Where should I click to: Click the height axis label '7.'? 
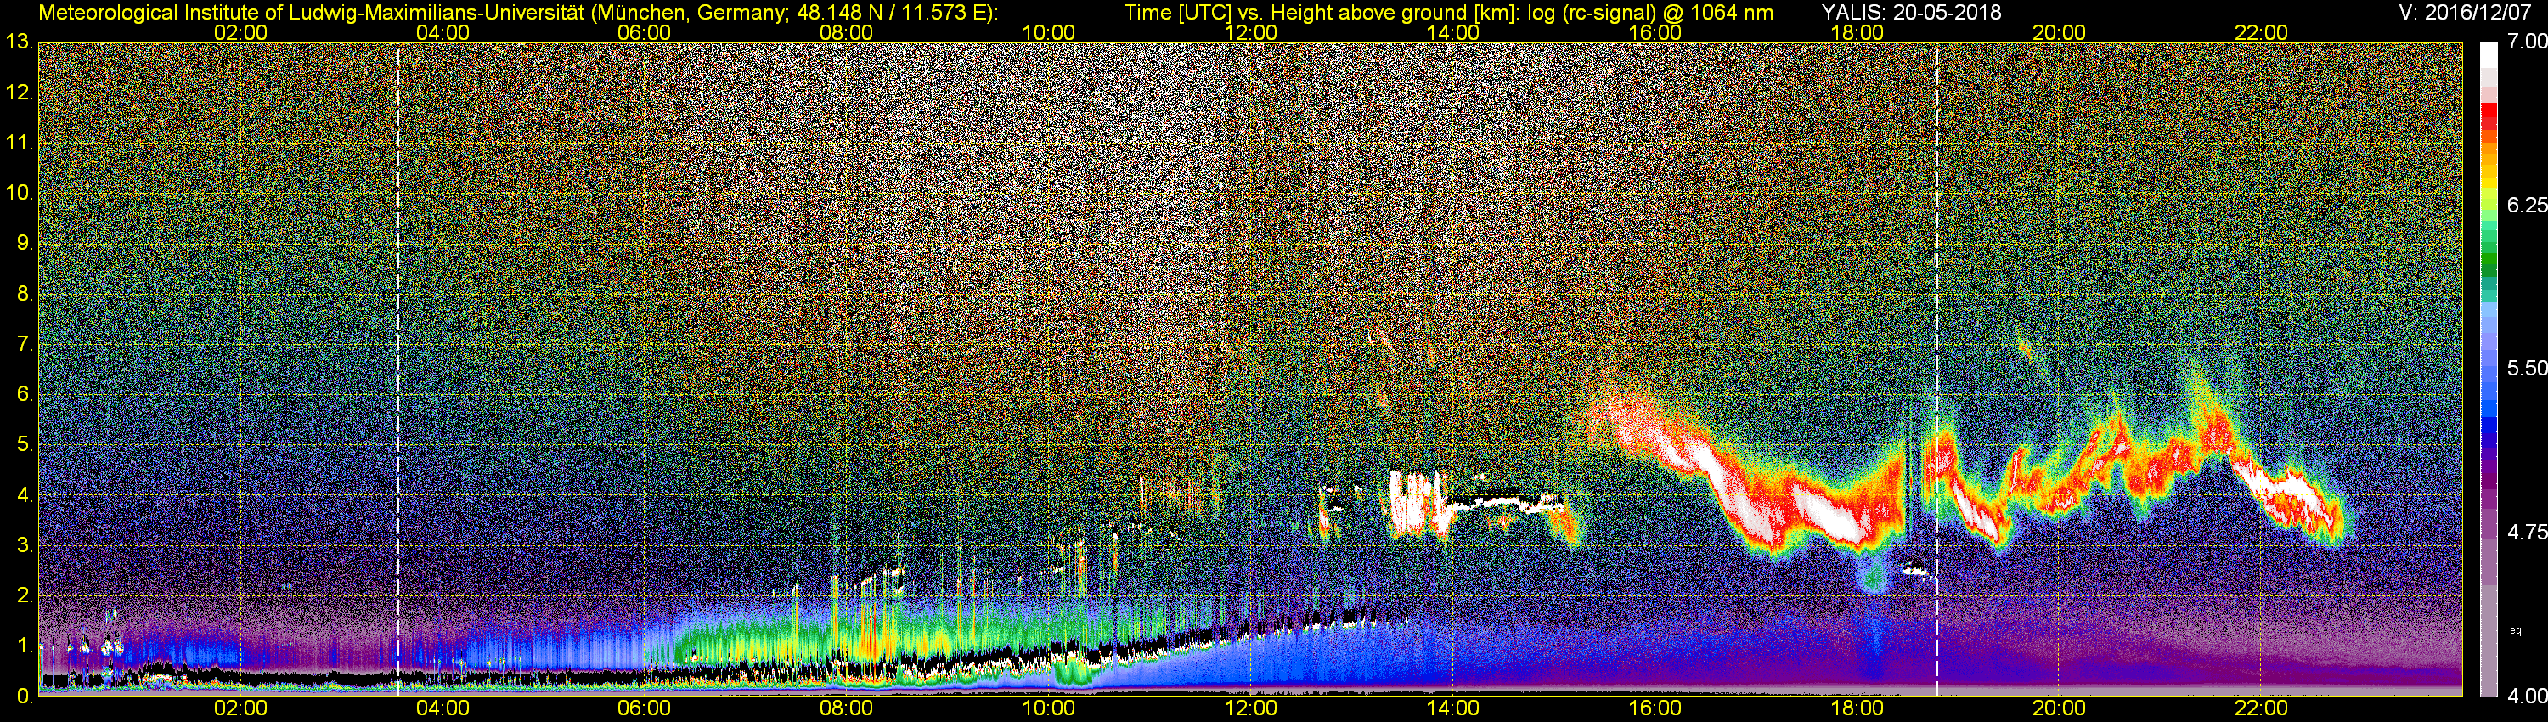[x=25, y=344]
